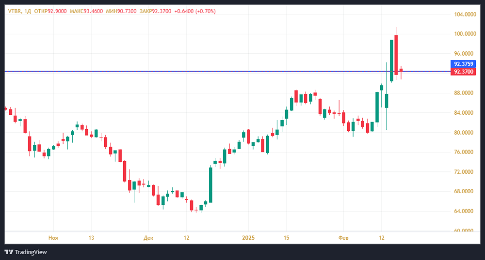Select the red 92.3700 last price label

463,72
